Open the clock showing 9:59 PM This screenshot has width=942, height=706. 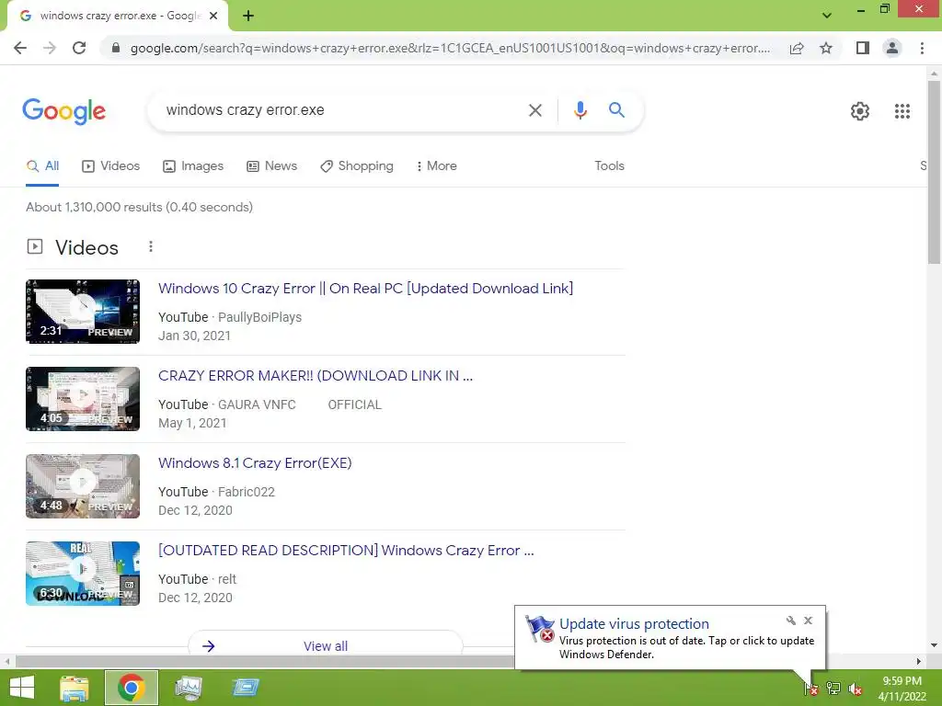coord(902,689)
